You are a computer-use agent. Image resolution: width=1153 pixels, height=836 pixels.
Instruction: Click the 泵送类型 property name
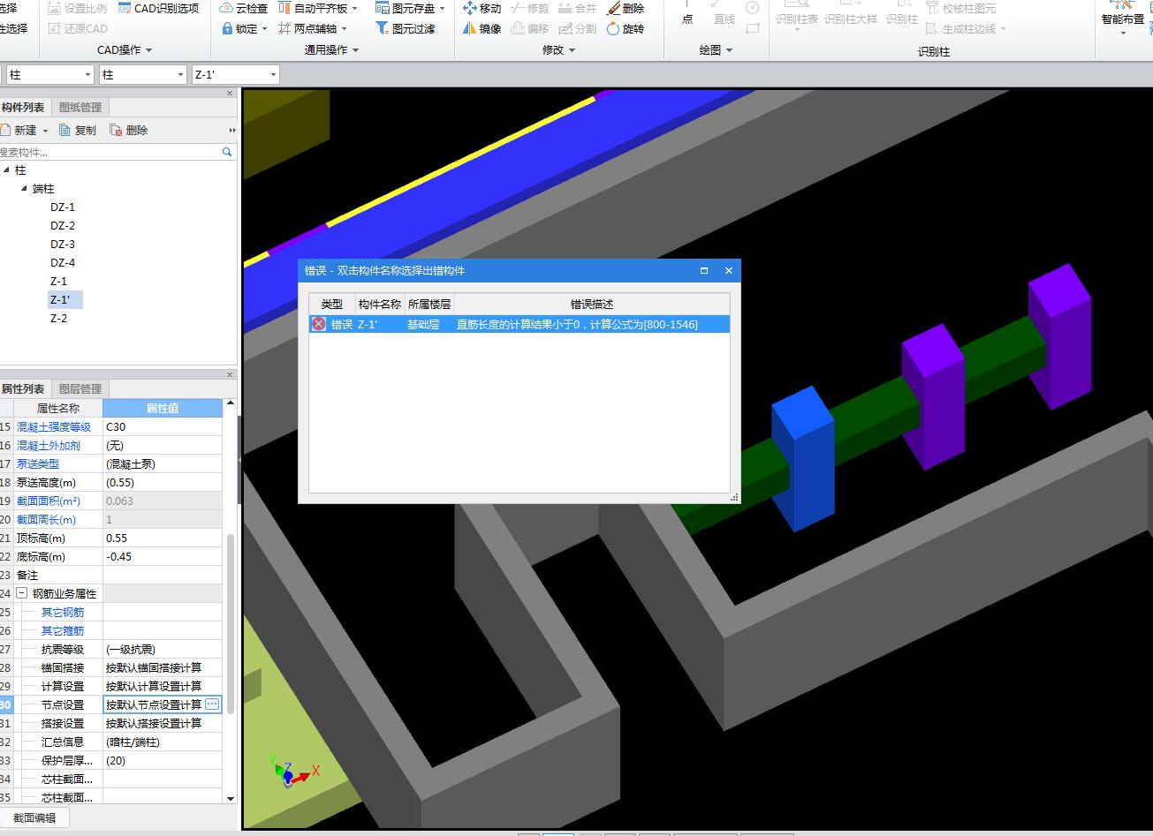[x=38, y=463]
